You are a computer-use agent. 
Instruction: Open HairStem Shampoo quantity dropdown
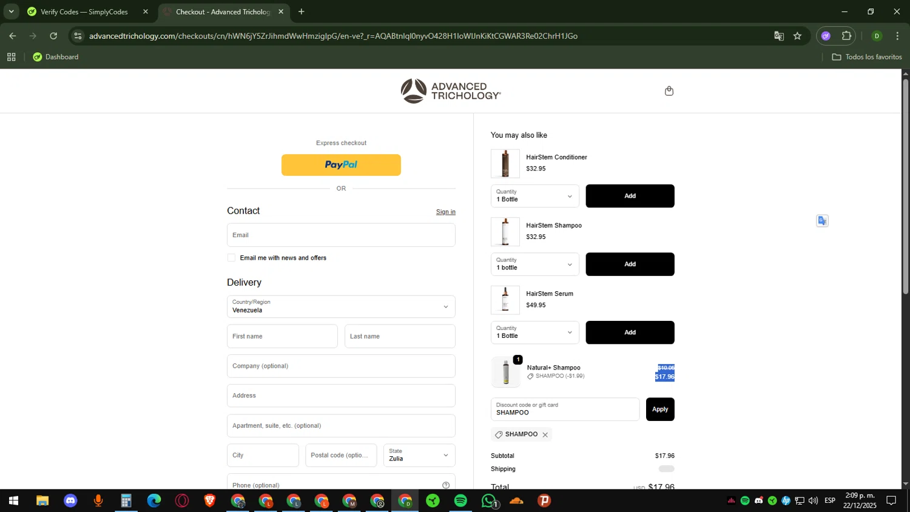tap(535, 264)
